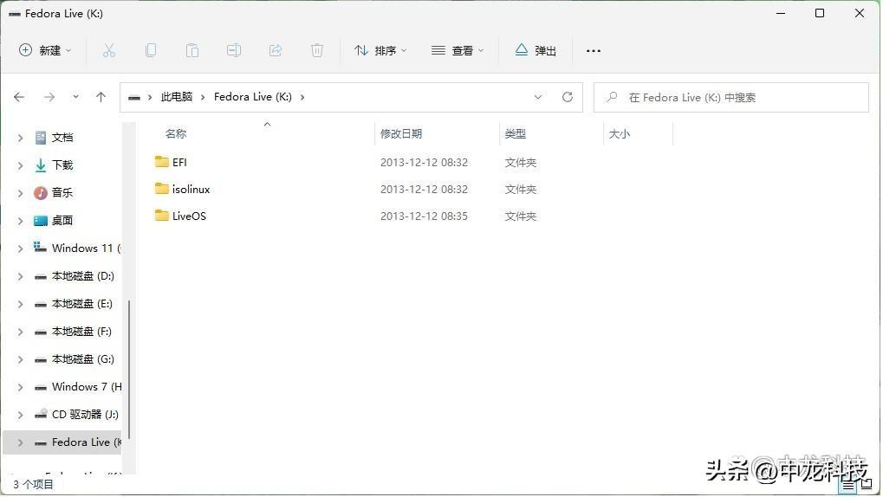883x497 pixels.
Task: Sort by the 修改日期 column header
Action: (x=401, y=134)
